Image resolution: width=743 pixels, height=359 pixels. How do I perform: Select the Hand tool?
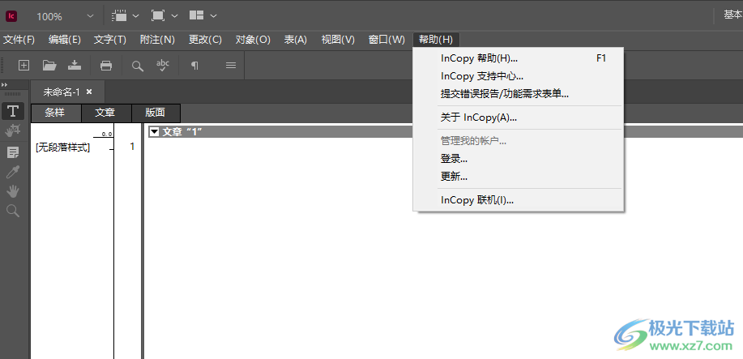(13, 191)
